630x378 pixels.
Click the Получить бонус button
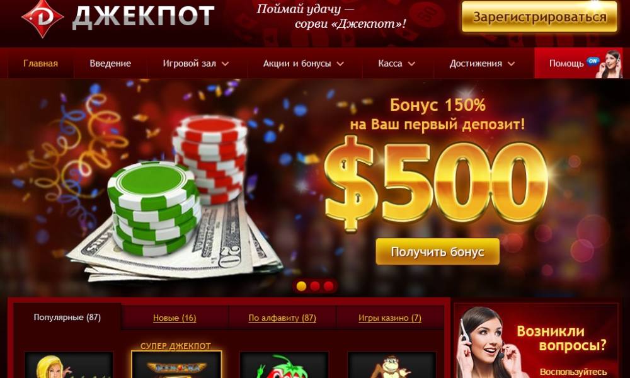click(x=438, y=252)
